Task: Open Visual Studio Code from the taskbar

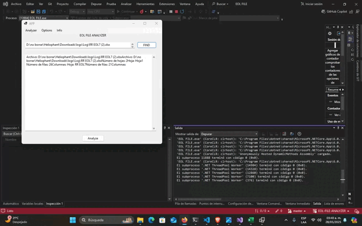Action: (206, 220)
